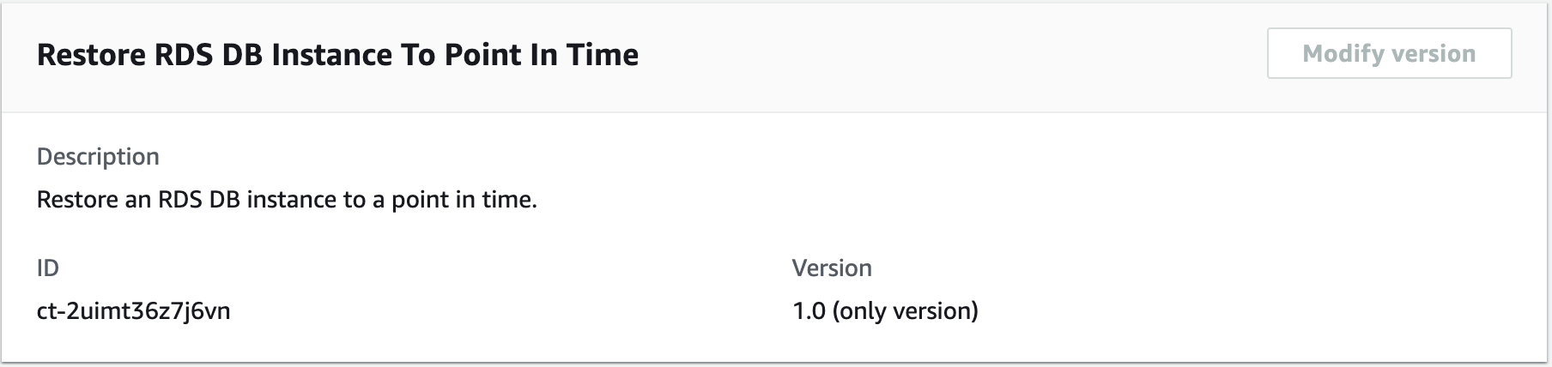Click the Version field label

point(831,268)
